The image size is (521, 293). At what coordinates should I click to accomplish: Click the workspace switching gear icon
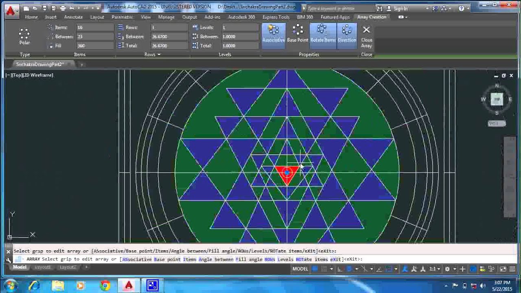click(x=447, y=269)
